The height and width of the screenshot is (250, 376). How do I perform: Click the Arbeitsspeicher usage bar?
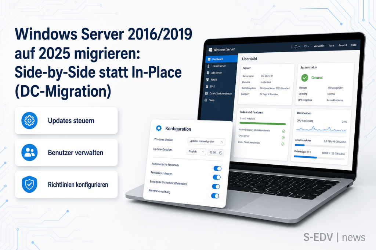(x=320, y=146)
